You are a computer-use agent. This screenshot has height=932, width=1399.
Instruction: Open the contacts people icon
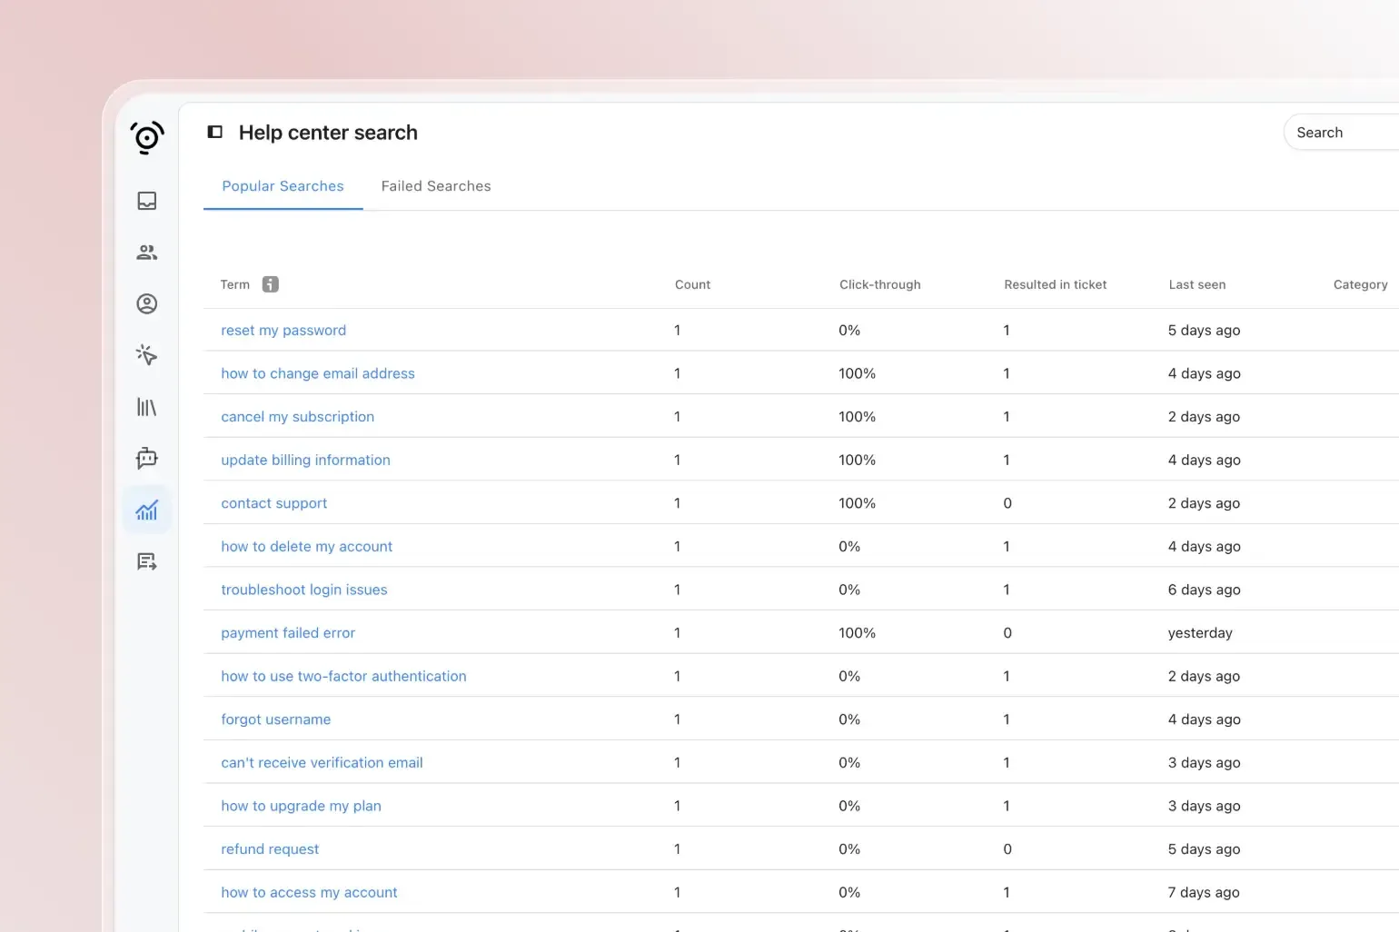coord(147,253)
